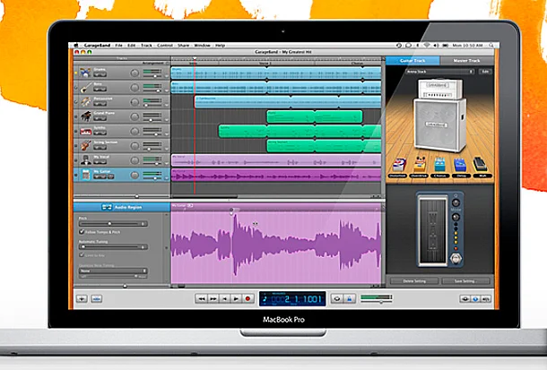The height and width of the screenshot is (370, 547).
Task: Toggle the metronome button beside cycle
Action: [x=350, y=298]
